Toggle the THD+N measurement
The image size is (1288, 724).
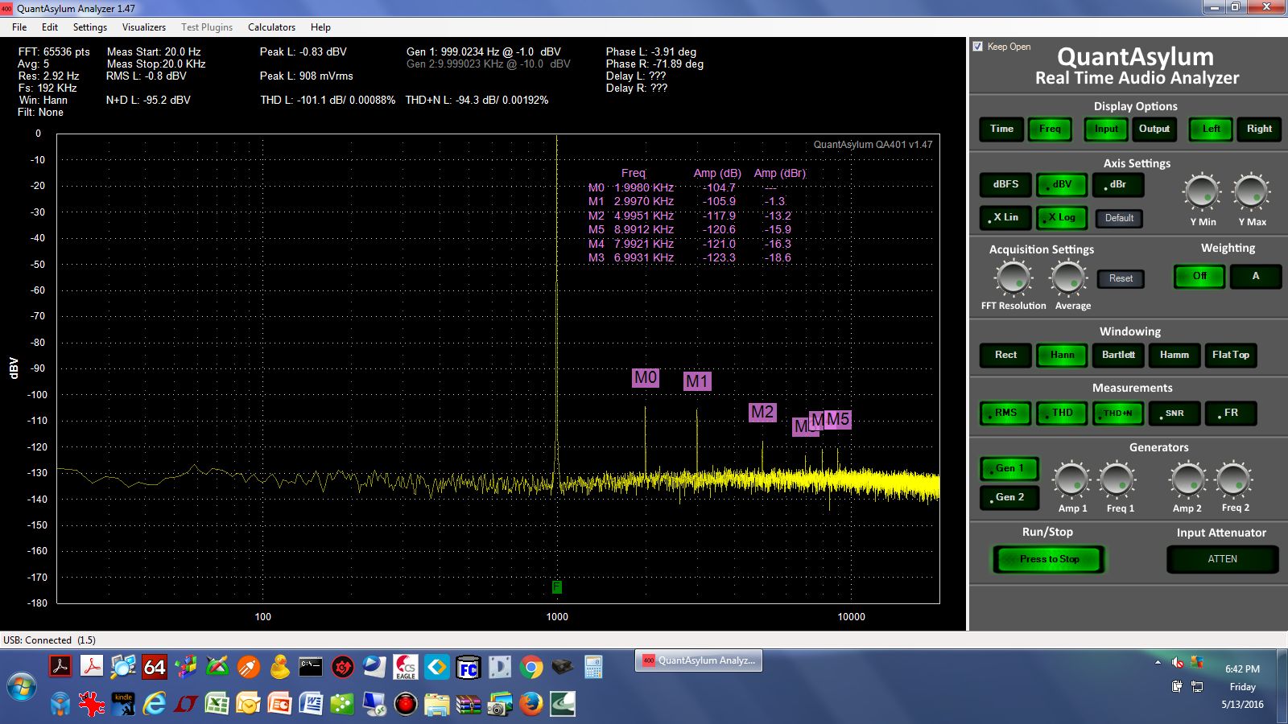1118,413
